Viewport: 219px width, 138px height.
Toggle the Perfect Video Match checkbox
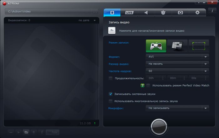pos(148,85)
